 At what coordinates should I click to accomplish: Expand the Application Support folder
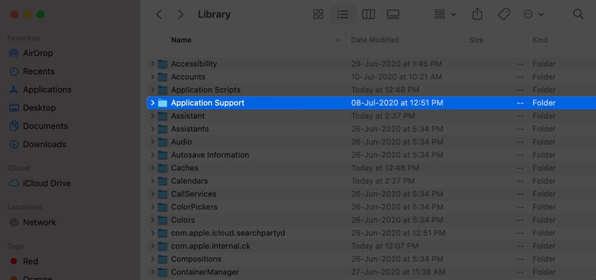coord(152,103)
